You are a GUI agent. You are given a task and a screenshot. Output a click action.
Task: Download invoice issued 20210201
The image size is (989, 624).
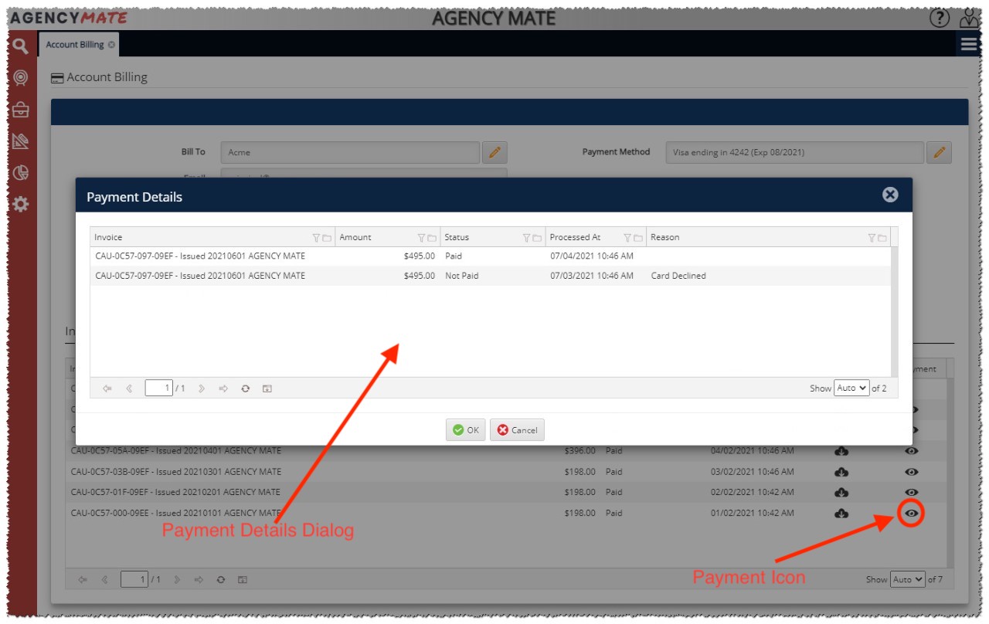click(841, 493)
